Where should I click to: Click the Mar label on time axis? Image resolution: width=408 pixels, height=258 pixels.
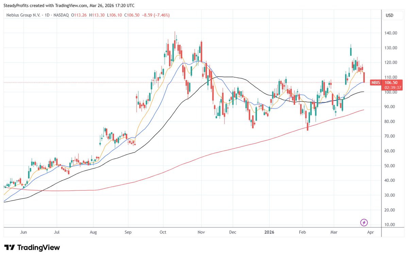click(x=334, y=233)
